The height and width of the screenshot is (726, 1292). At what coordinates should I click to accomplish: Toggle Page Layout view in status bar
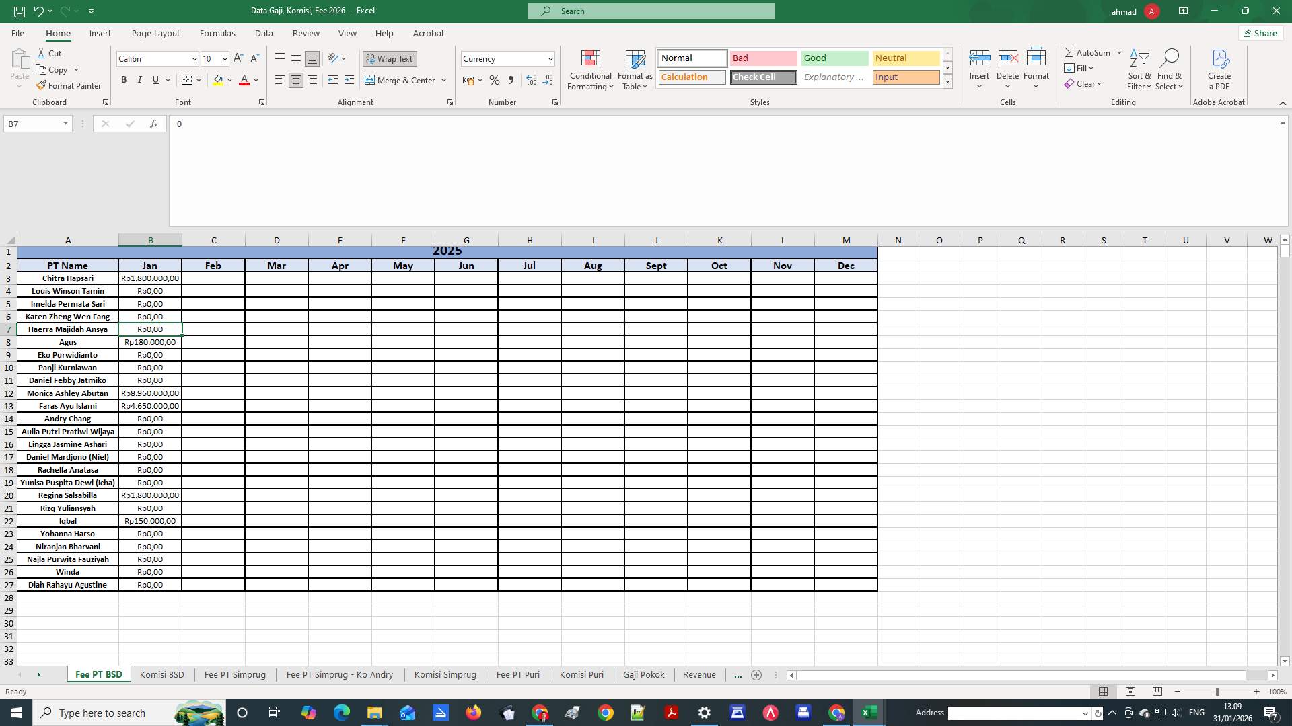pyautogui.click(x=1130, y=692)
